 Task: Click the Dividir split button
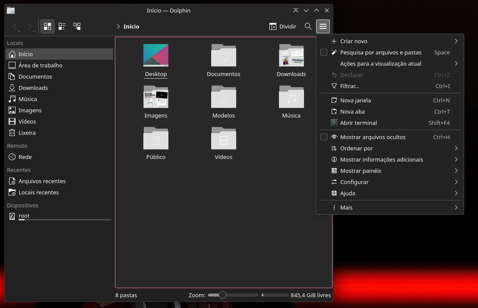click(x=283, y=26)
